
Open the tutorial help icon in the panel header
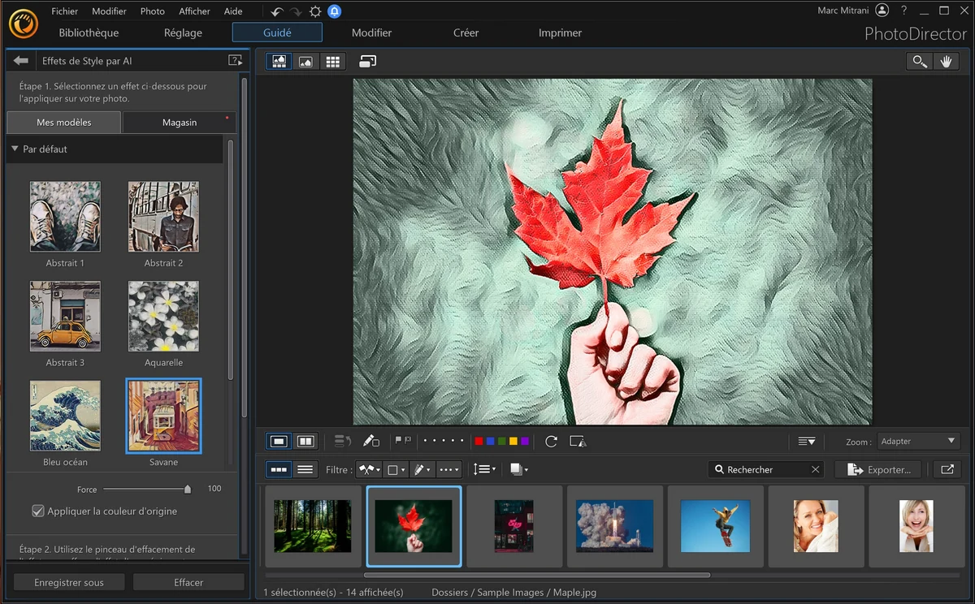click(x=235, y=61)
